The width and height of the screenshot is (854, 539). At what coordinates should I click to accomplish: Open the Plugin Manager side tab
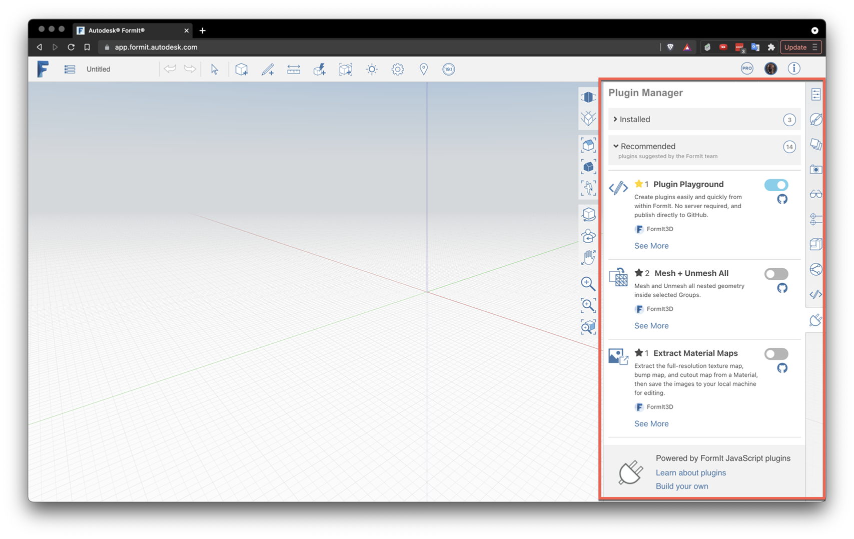pos(815,320)
